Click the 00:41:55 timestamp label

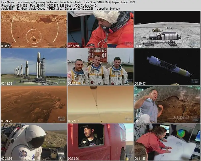[x=140, y=158]
